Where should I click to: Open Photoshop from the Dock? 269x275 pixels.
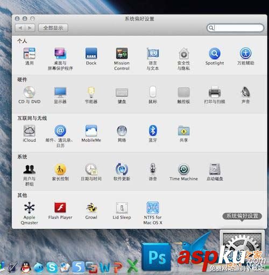click(157, 257)
